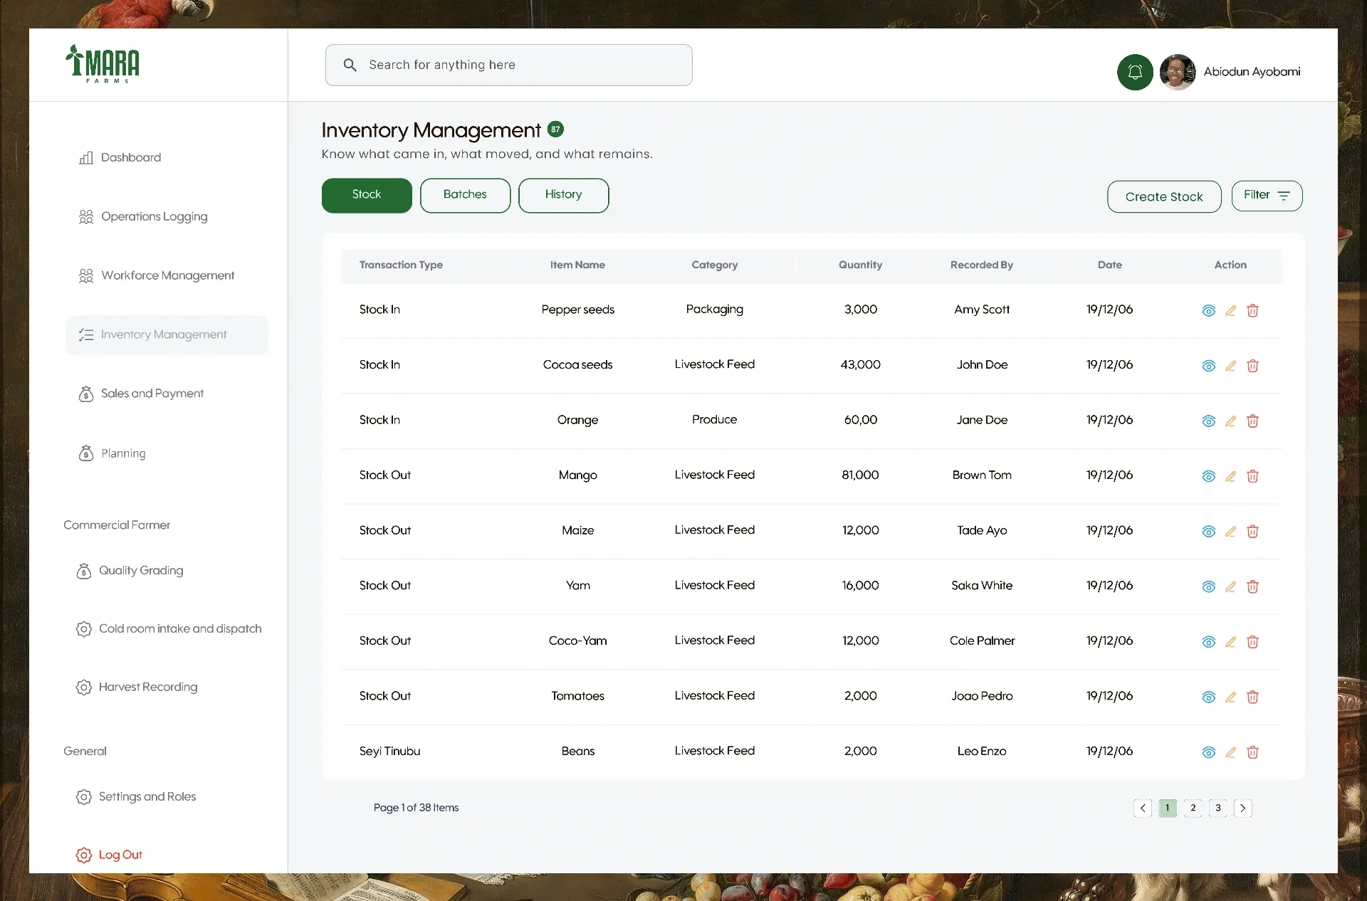Click the Mara Farms logo
Image resolution: width=1367 pixels, height=901 pixels.
(103, 64)
